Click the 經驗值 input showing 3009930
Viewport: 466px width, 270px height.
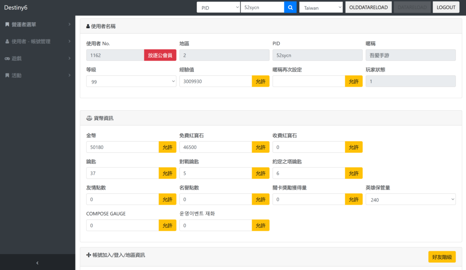(x=215, y=81)
